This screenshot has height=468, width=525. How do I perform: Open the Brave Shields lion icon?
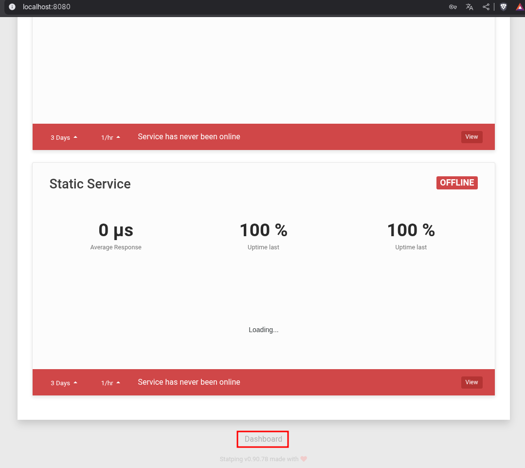pyautogui.click(x=504, y=7)
